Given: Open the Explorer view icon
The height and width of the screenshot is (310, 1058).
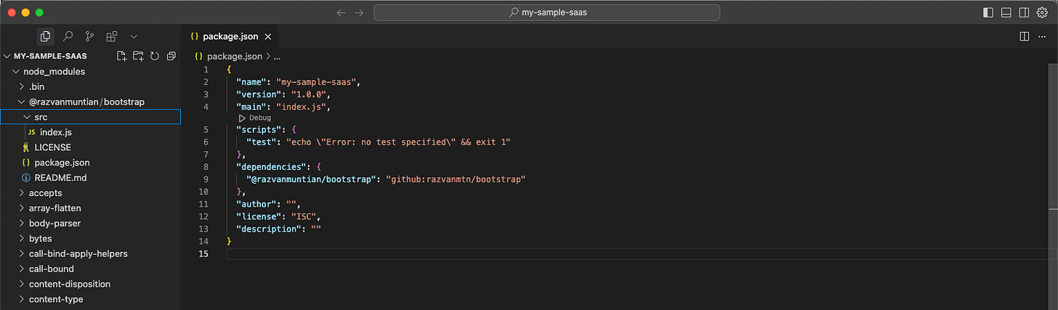Looking at the screenshot, I should [46, 36].
